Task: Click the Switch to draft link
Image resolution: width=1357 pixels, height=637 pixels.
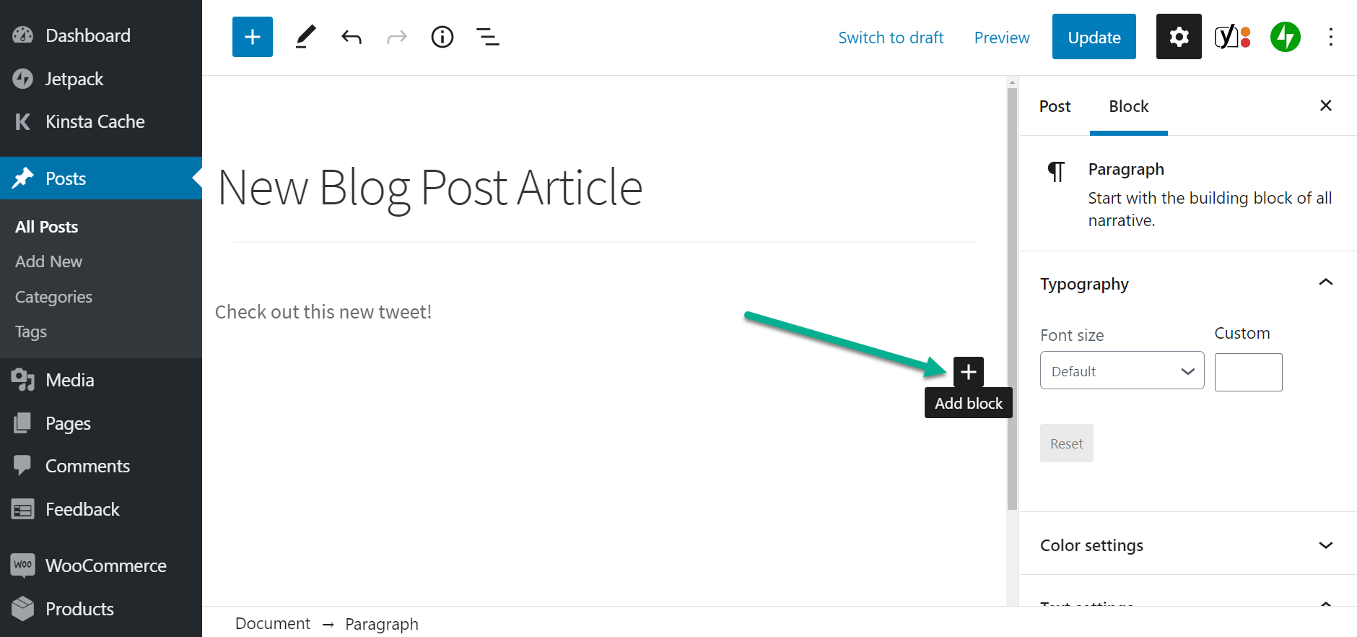Action: 891,38
